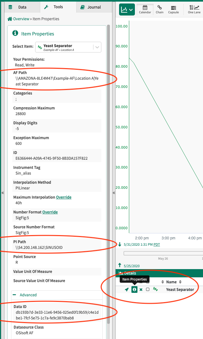The width and height of the screenshot is (203, 339).
Task: Open the Select Item dropdown
Action: pos(97,47)
